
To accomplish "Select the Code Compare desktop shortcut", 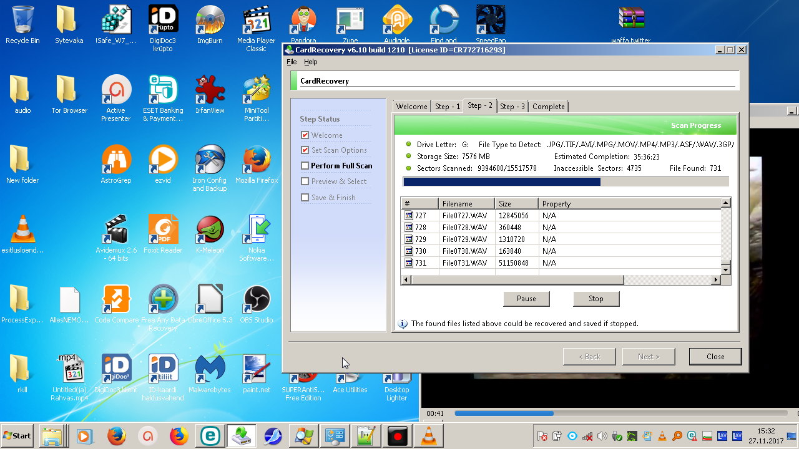I will pyautogui.click(x=116, y=304).
